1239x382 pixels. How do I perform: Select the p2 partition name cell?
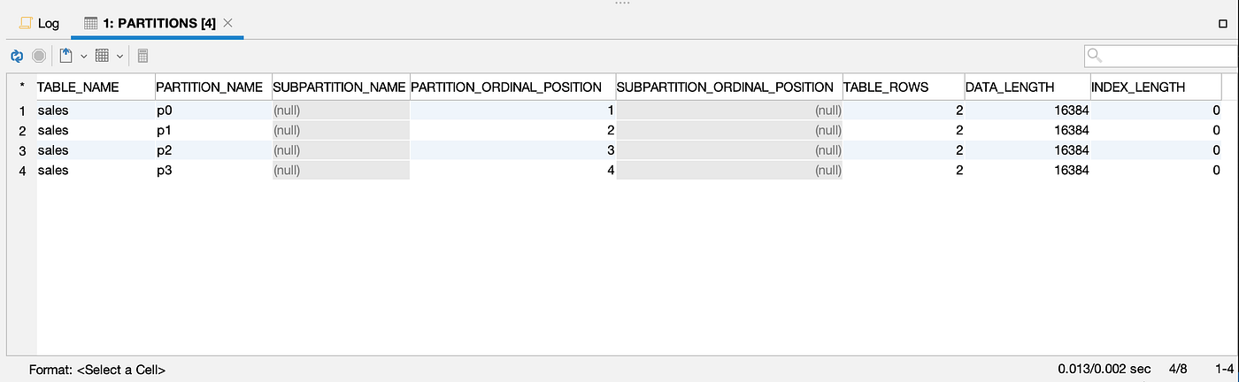pos(212,150)
